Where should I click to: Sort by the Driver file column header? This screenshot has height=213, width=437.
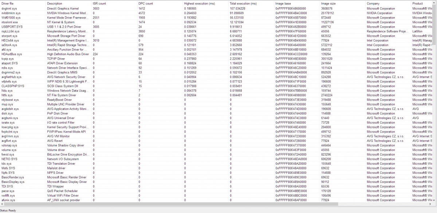coord(23,3)
